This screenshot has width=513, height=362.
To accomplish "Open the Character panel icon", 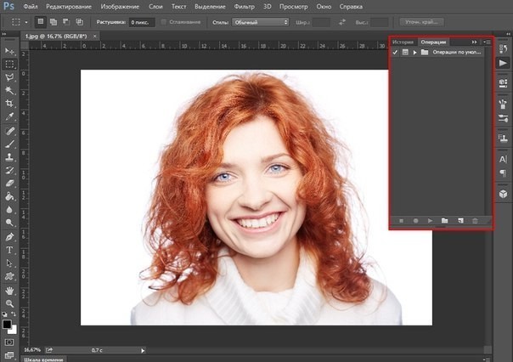I will click(x=503, y=160).
